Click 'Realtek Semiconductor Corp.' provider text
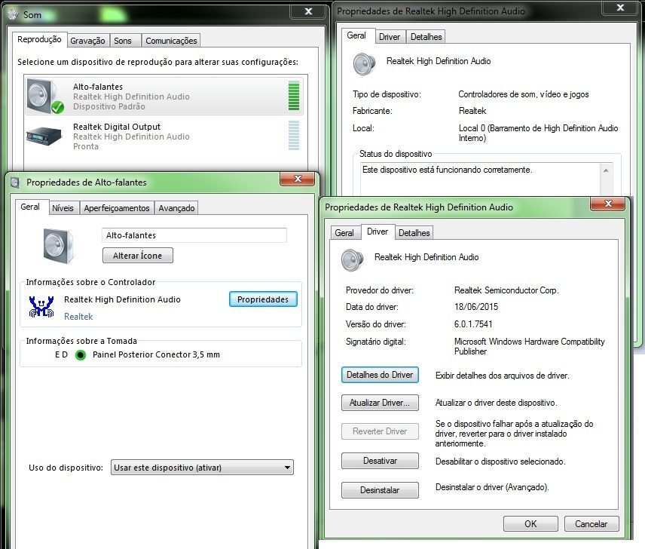This screenshot has height=549, width=645. [x=506, y=290]
